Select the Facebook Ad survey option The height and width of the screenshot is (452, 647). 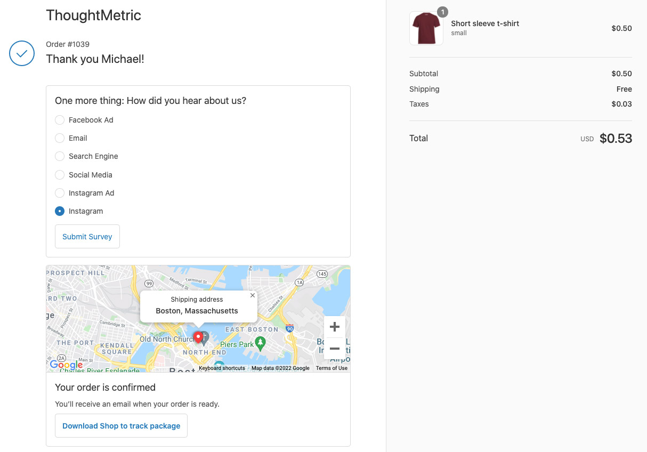(60, 120)
